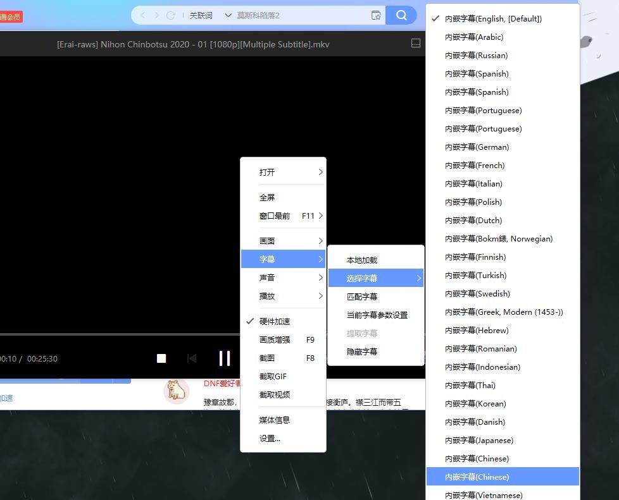Open 媒体信息 from the context menu
This screenshot has height=500, width=619.
coord(275,420)
